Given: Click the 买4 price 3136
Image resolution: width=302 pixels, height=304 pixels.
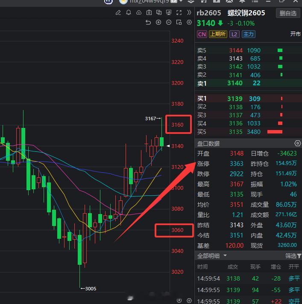Looking at the screenshot, I should (236, 123).
